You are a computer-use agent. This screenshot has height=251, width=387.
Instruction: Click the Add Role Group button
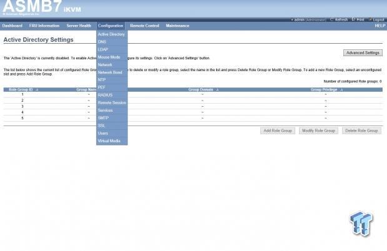tap(278, 130)
